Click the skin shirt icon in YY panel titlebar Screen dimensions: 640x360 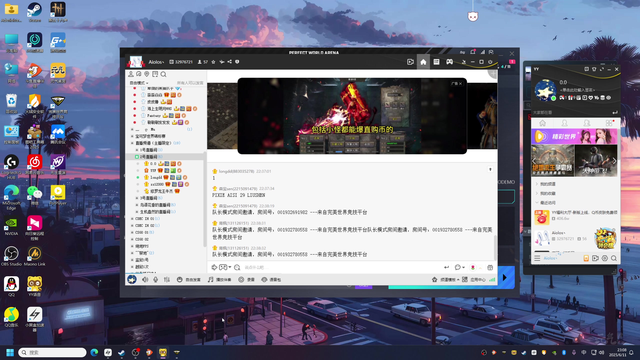pos(594,69)
